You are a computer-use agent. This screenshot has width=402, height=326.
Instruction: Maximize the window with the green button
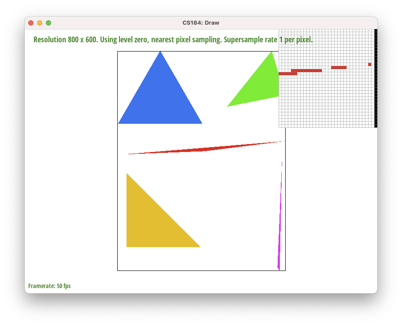(x=48, y=23)
